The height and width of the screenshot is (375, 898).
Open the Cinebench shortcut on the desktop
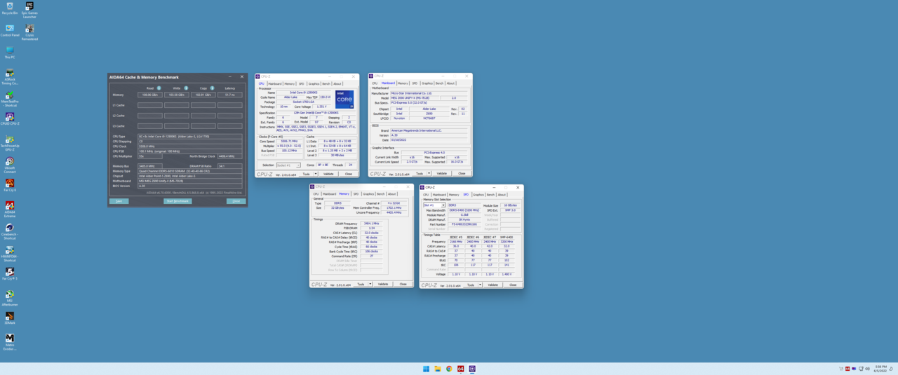10,229
